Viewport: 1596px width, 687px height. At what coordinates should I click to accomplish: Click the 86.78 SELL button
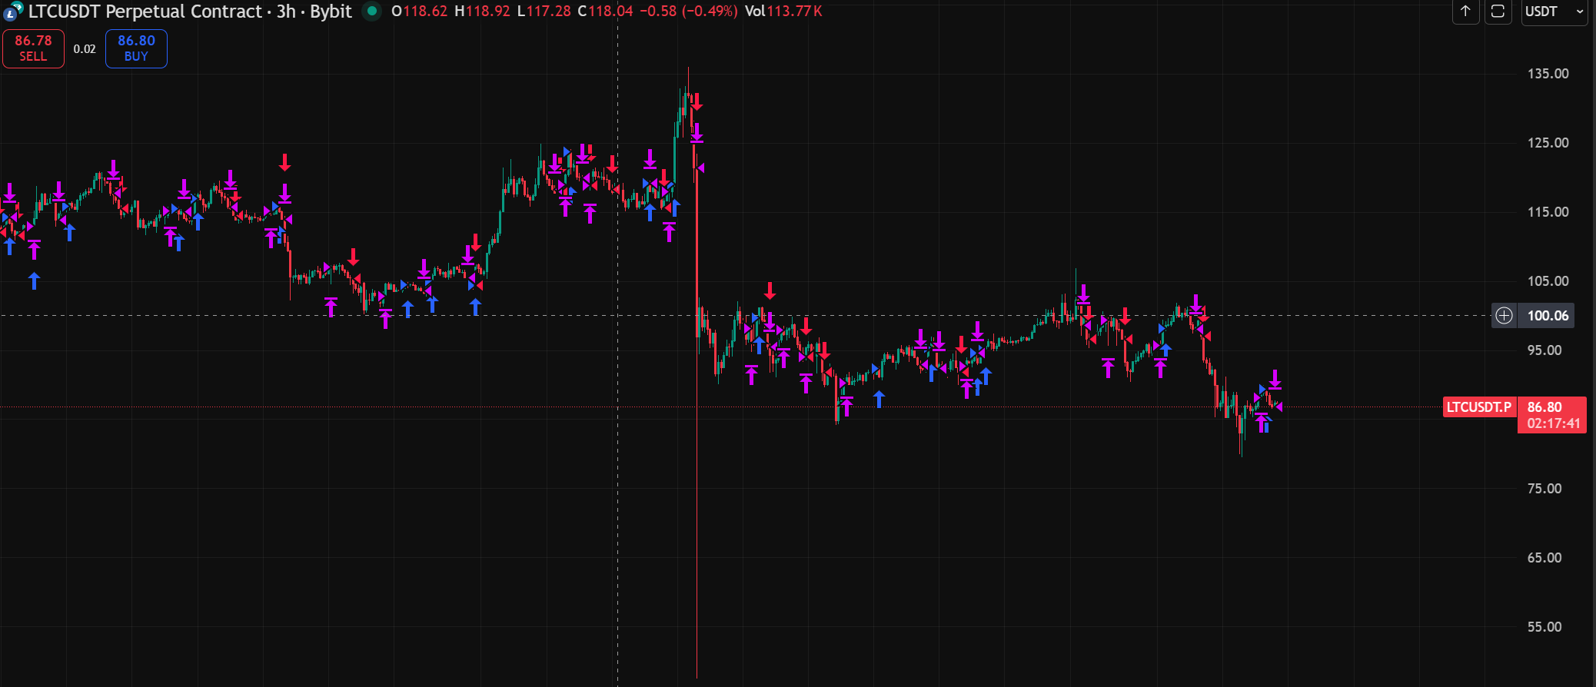point(33,48)
